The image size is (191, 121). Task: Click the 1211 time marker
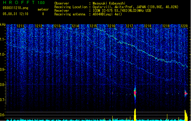point(20,26)
